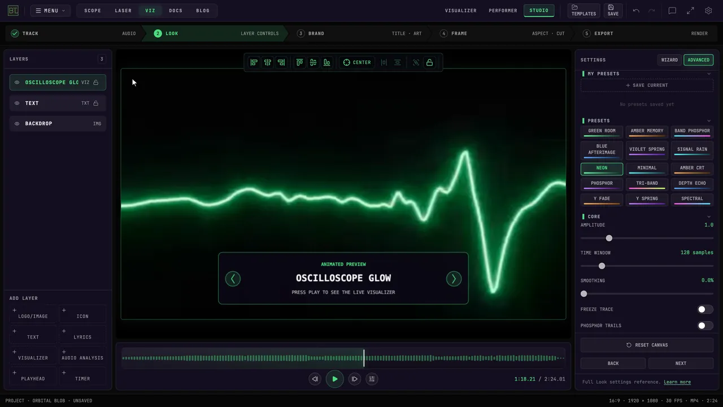Follow the Learn more link

point(677,382)
